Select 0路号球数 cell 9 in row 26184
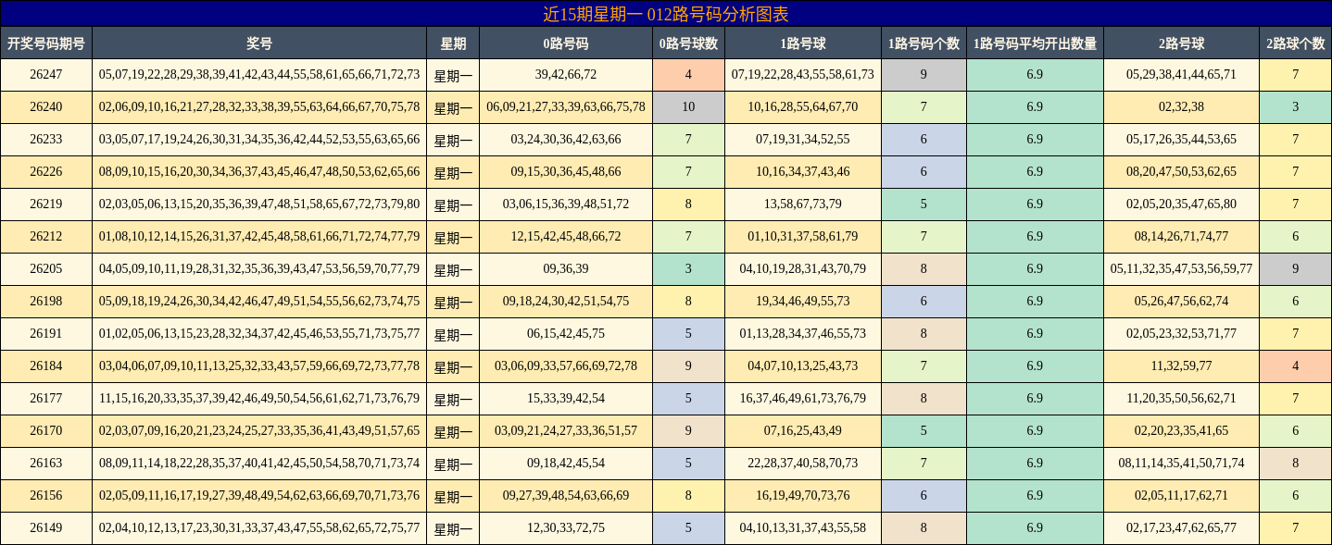Image resolution: width=1332 pixels, height=545 pixels. coord(688,366)
